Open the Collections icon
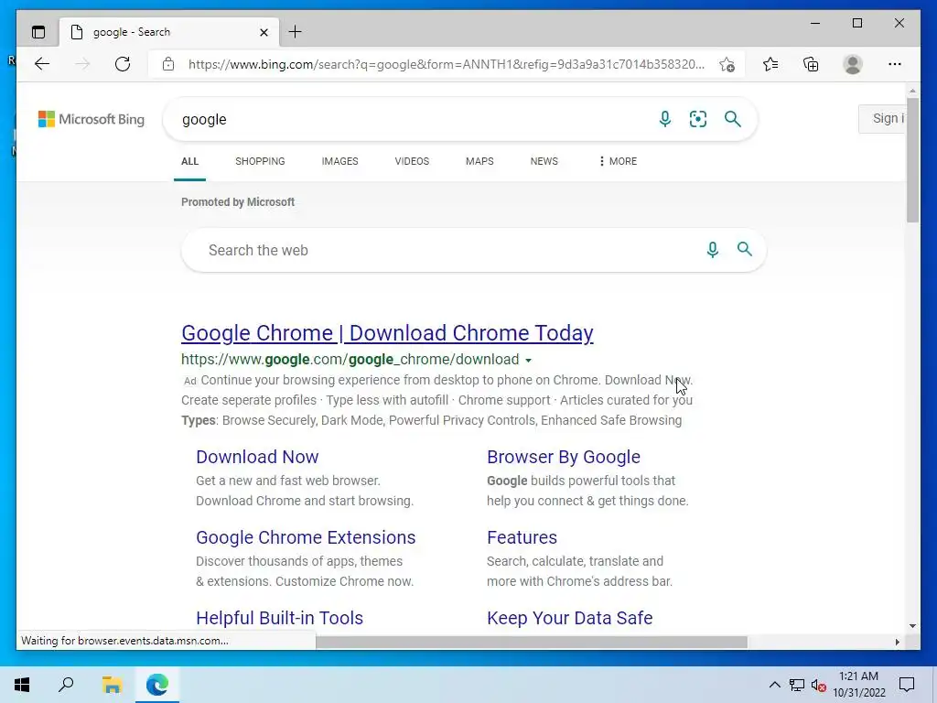The image size is (937, 703). [811, 64]
